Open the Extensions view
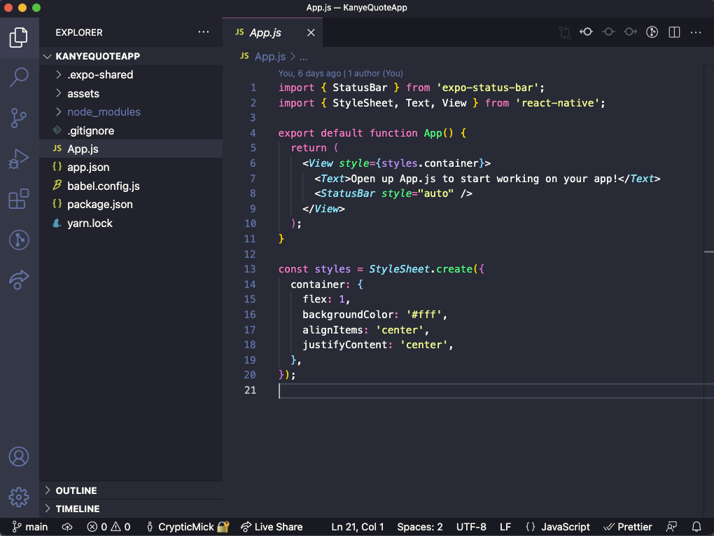The height and width of the screenshot is (536, 714). coord(19,199)
